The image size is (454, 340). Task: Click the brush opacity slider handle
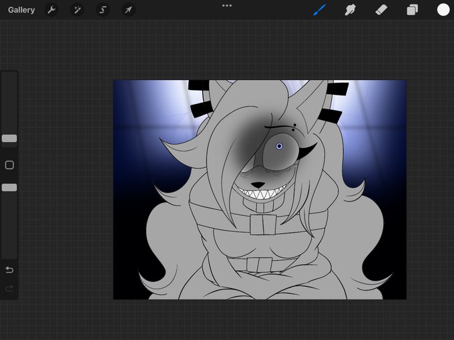tap(9, 187)
